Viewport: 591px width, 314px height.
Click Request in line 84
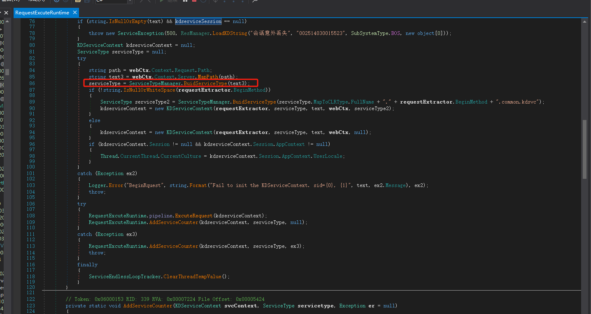point(185,70)
